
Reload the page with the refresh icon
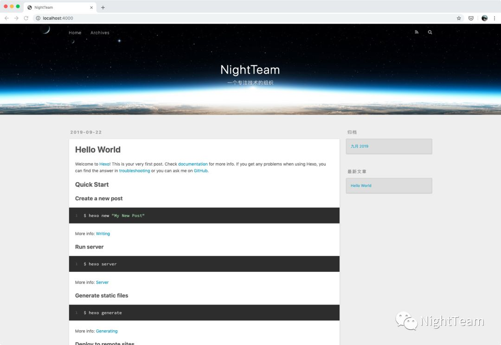tap(27, 18)
